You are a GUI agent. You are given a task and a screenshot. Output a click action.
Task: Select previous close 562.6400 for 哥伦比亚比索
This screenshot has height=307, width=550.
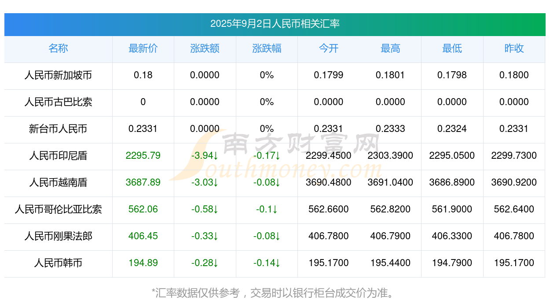514,209
